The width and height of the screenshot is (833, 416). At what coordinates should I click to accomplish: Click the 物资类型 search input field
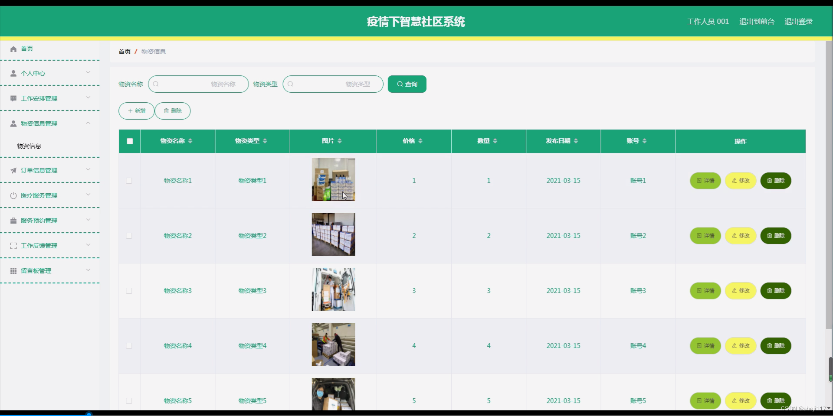click(333, 84)
